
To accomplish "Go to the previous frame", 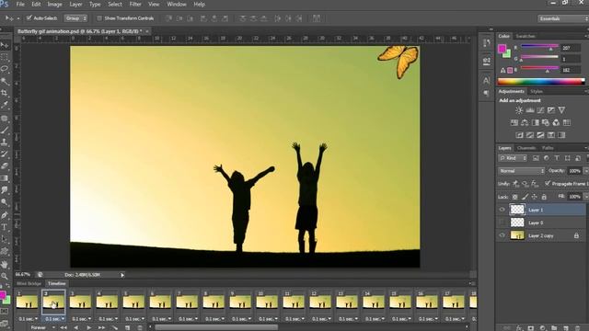I will tap(76, 327).
